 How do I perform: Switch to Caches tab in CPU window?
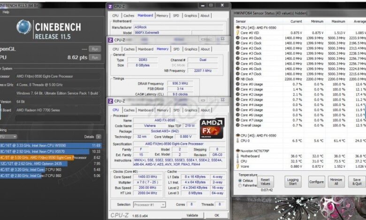[129, 110]
